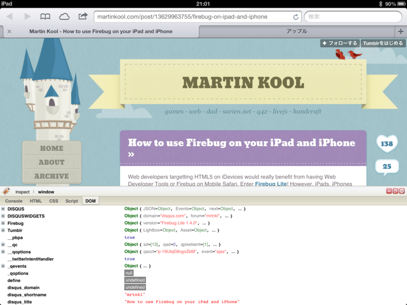
Task: Tap the 検索 search field
Action: 353,17
